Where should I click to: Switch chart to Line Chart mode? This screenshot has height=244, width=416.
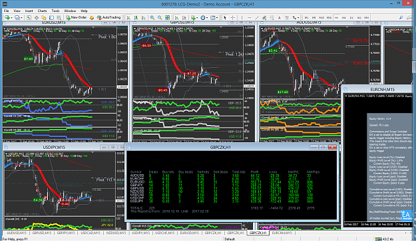(144, 18)
